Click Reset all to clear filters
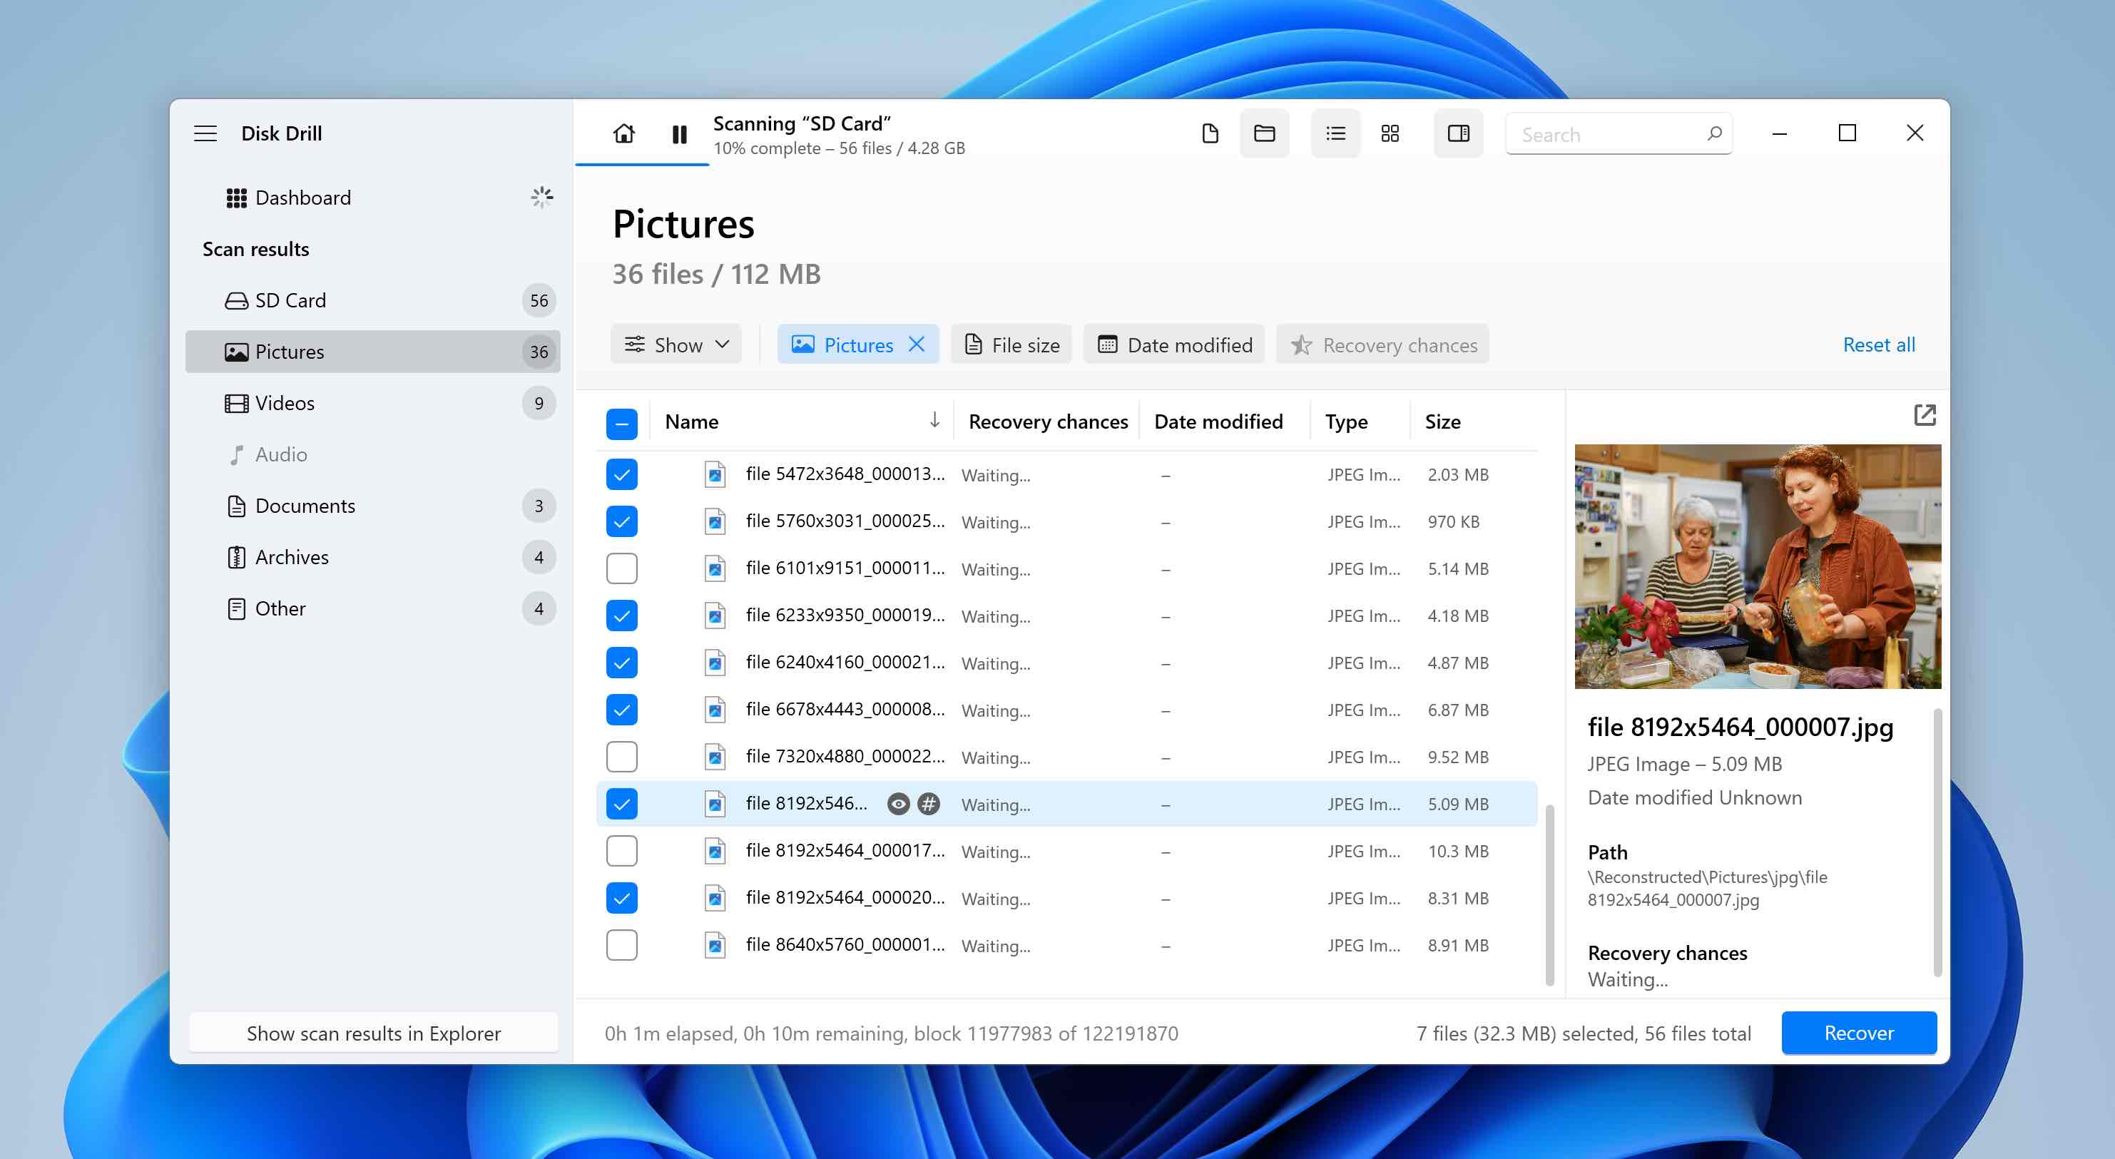Viewport: 2115px width, 1159px height. pos(1879,344)
